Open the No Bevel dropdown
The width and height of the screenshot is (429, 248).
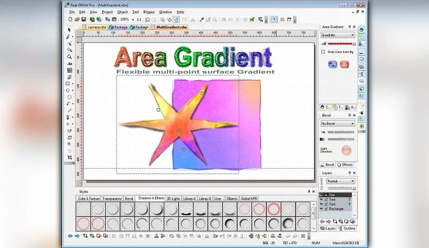tap(338, 123)
